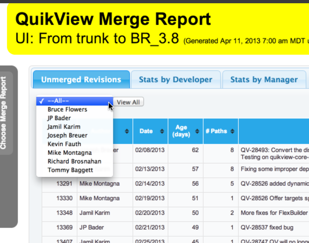This screenshot has height=243, width=309.
Task: Click the age value 50
Action: point(195,213)
